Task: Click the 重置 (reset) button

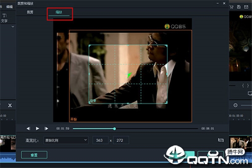Action: tap(34, 155)
